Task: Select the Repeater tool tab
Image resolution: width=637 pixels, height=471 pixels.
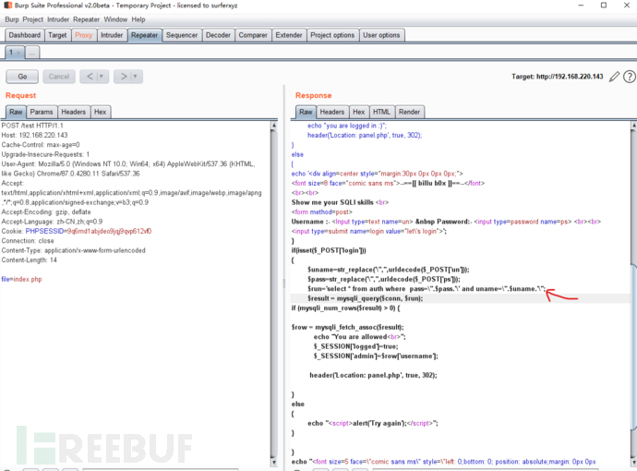Action: point(144,35)
